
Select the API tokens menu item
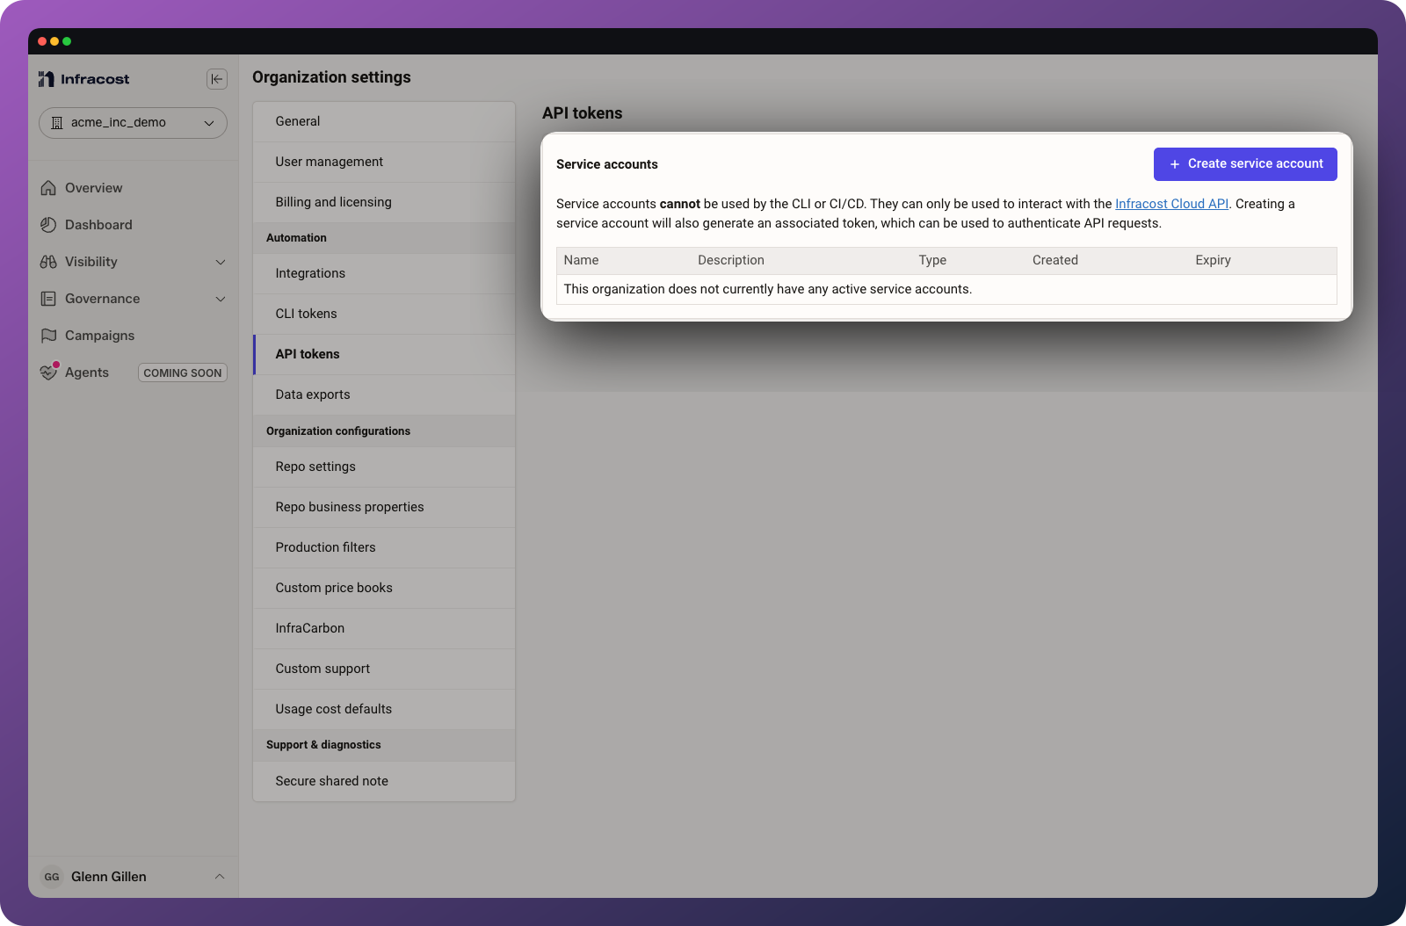click(x=384, y=354)
